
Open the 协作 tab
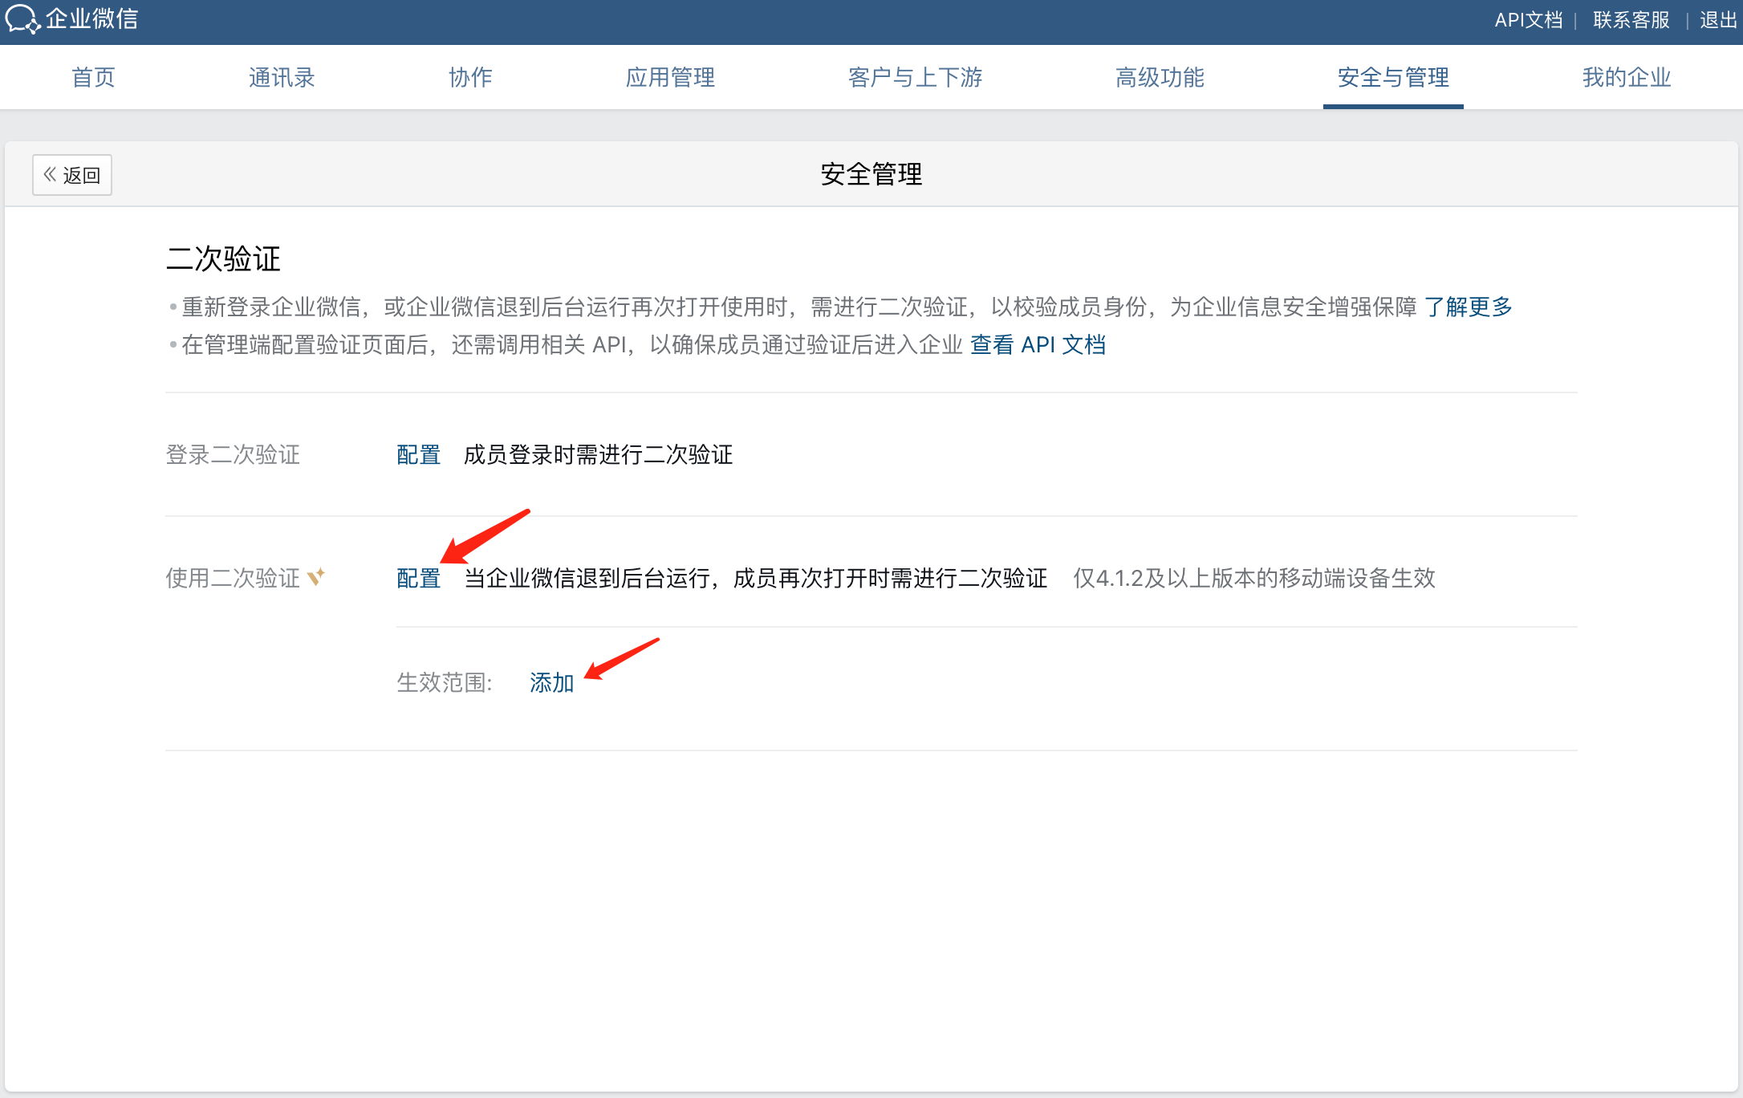(470, 78)
